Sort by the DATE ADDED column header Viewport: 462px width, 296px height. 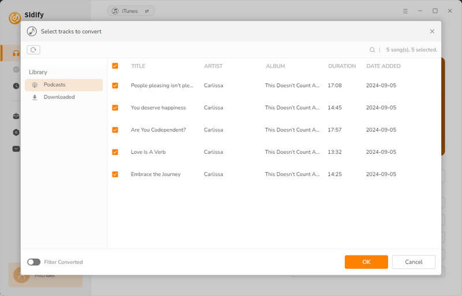[383, 66]
